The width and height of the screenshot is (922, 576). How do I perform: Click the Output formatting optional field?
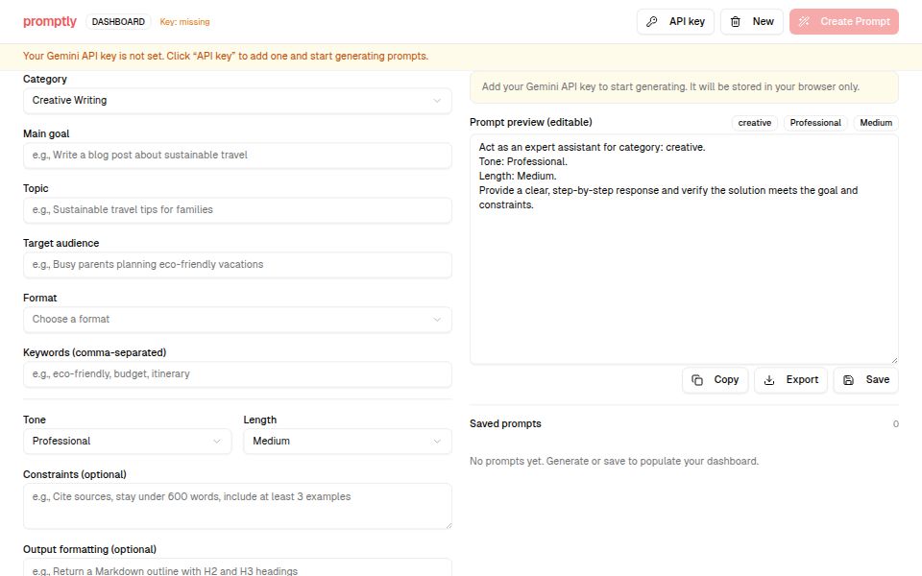tap(237, 567)
